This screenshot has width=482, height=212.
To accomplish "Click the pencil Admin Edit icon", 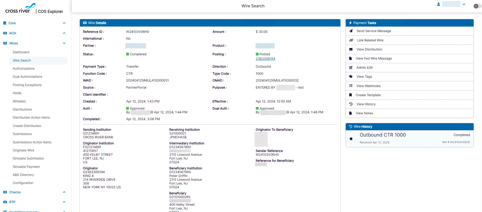I will [351, 67].
